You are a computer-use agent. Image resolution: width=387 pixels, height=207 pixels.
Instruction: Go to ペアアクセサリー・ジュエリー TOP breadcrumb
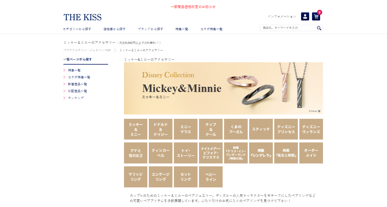(x=87, y=50)
